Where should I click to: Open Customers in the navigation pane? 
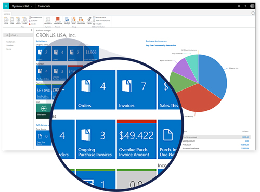click(x=11, y=42)
